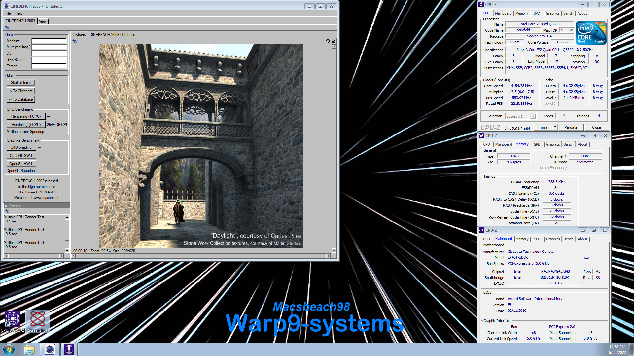Viewport: 634px width, 356px height.
Task: Click the Rated FSB value 2215.88 MHz
Action: [521, 104]
